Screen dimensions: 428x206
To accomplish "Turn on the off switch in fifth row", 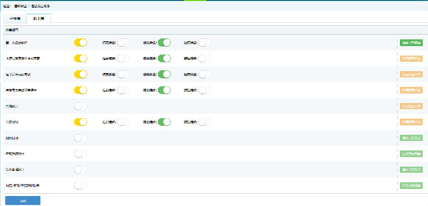I will point(80,106).
